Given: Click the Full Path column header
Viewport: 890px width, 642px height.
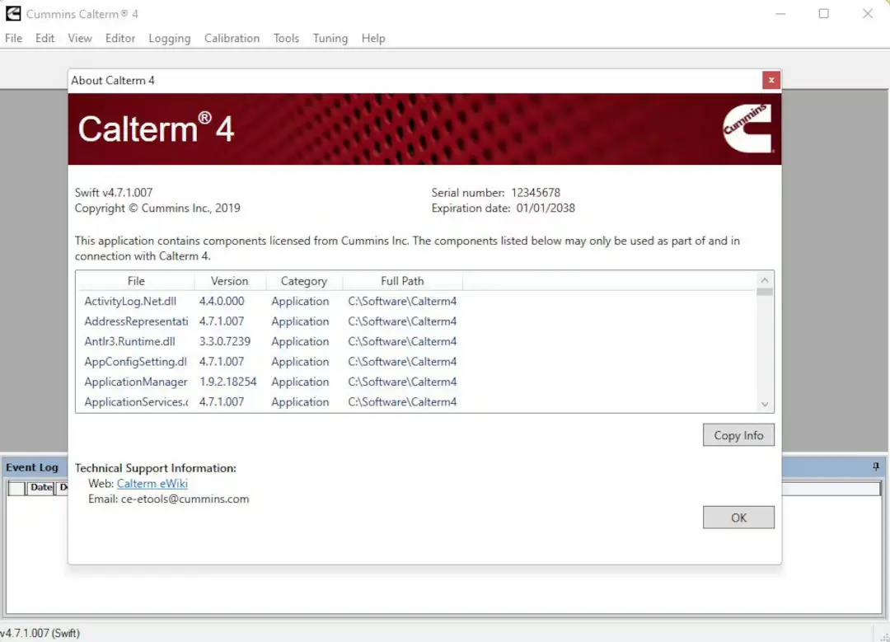Looking at the screenshot, I should click(402, 281).
